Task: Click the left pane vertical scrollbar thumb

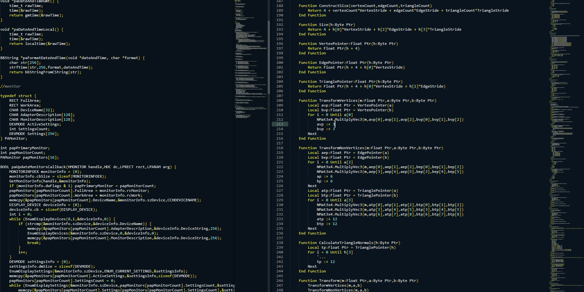Action: [269, 57]
